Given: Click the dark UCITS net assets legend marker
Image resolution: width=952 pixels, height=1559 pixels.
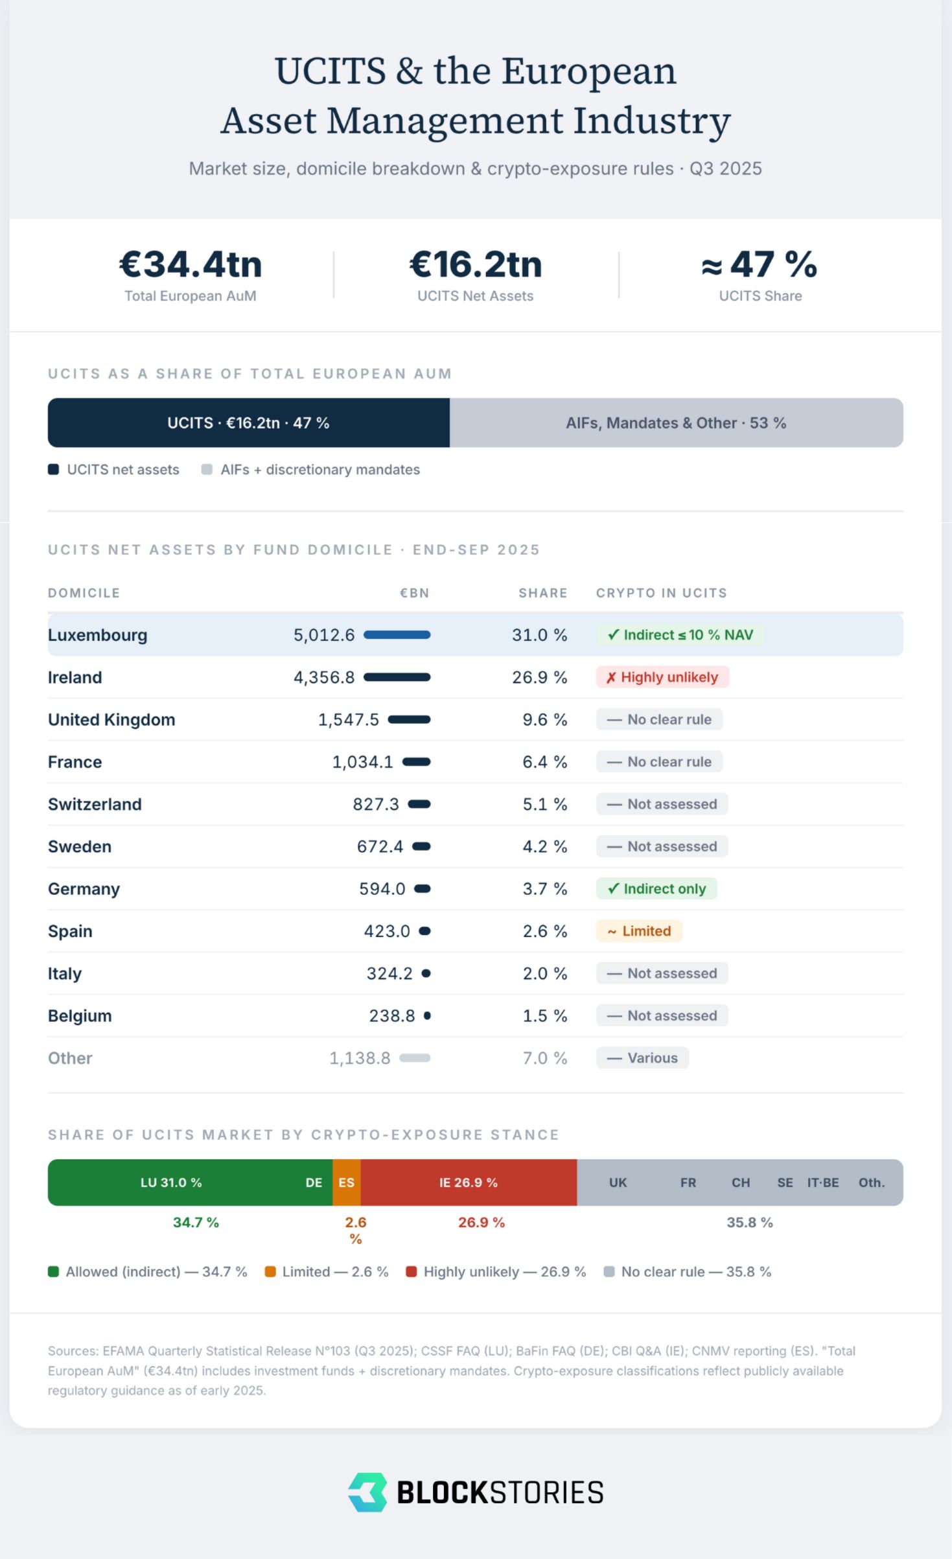Looking at the screenshot, I should (x=54, y=469).
